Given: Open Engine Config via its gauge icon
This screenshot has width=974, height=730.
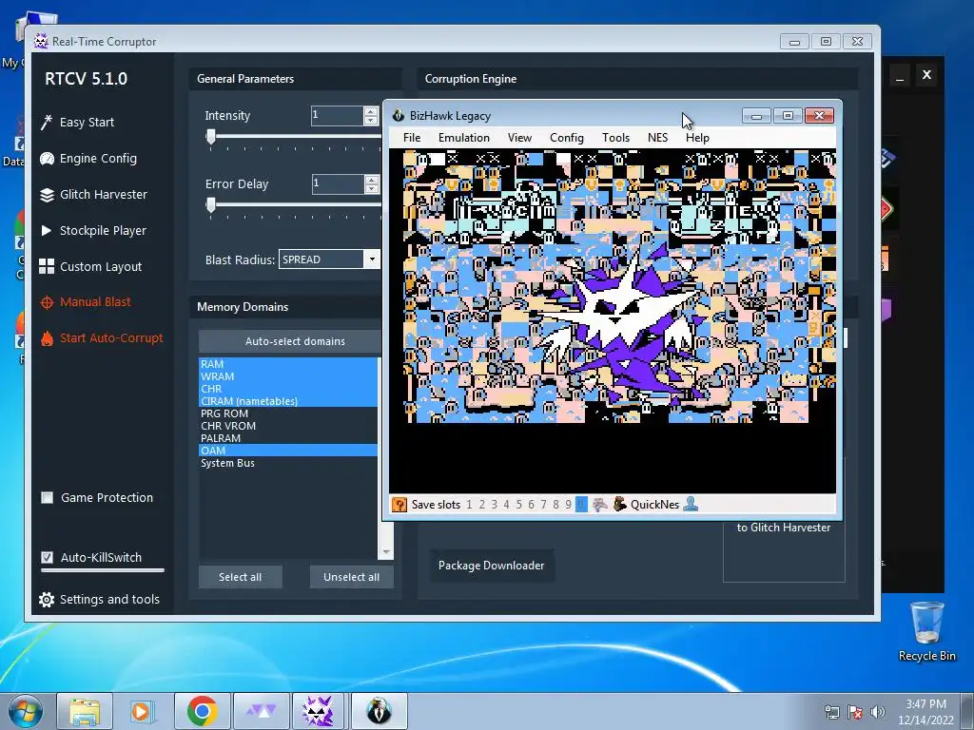Looking at the screenshot, I should 47,159.
